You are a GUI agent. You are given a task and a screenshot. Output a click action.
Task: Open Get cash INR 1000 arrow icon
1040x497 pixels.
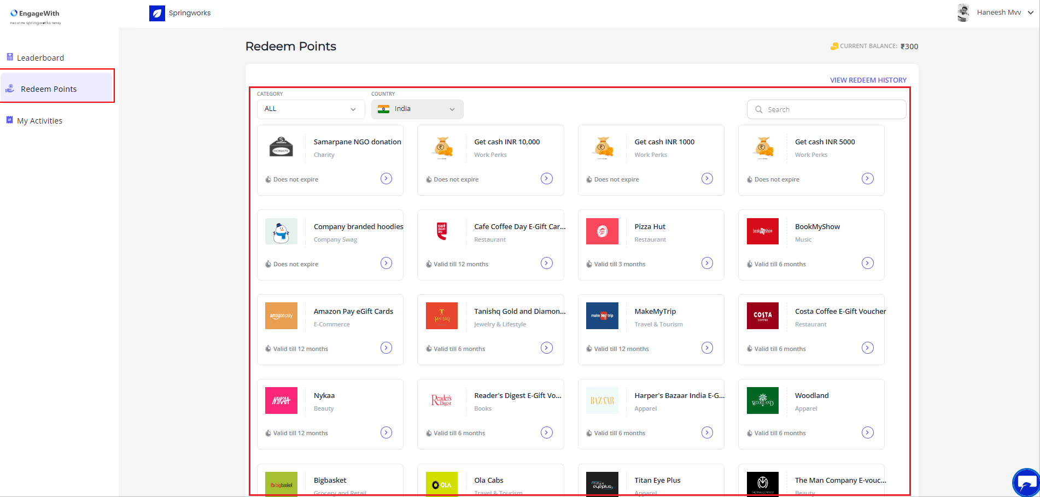coord(707,179)
